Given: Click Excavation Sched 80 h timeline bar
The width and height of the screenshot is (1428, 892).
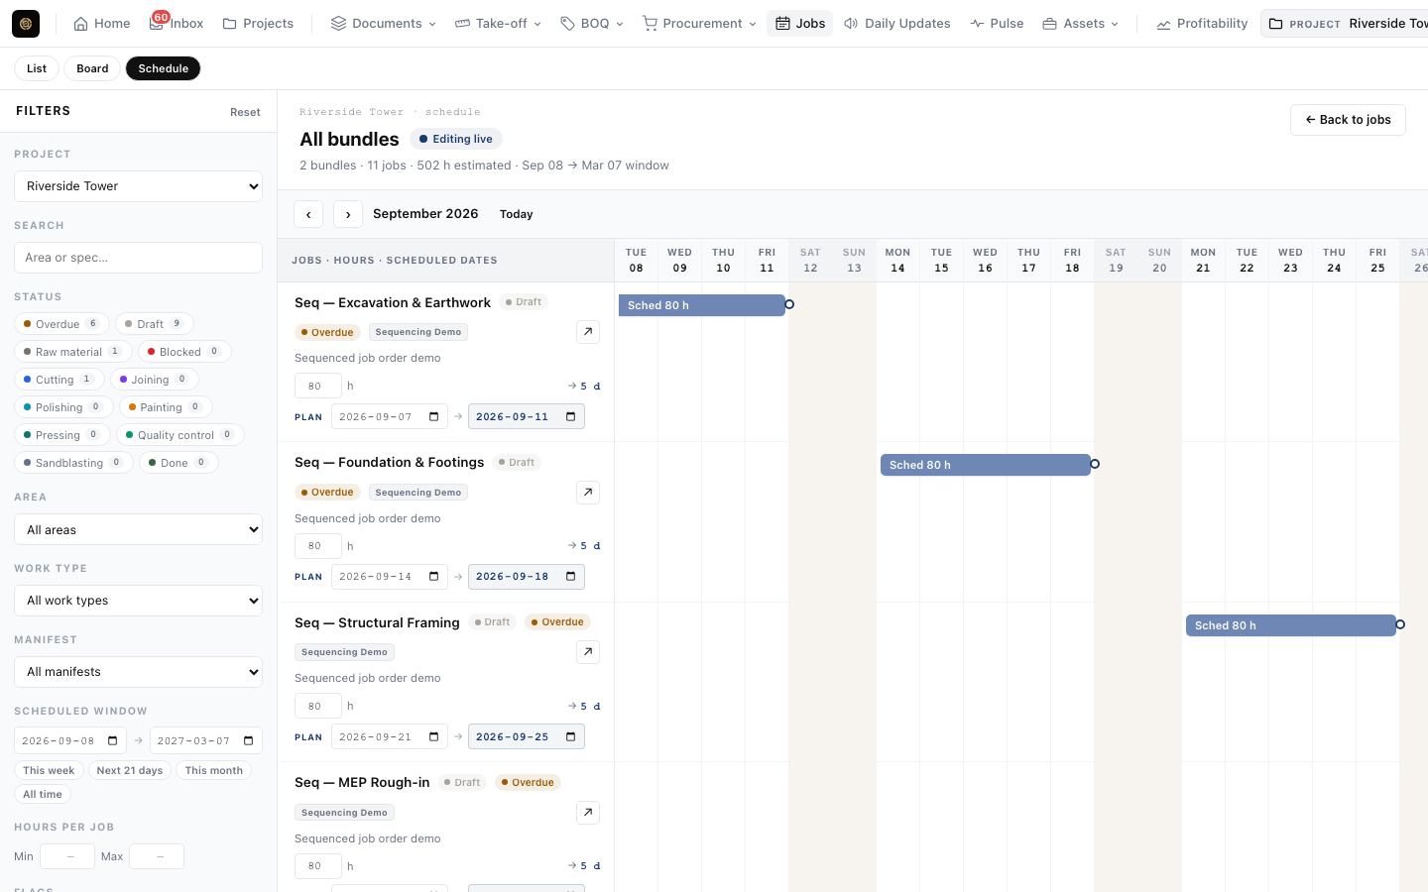Looking at the screenshot, I should [x=701, y=305].
